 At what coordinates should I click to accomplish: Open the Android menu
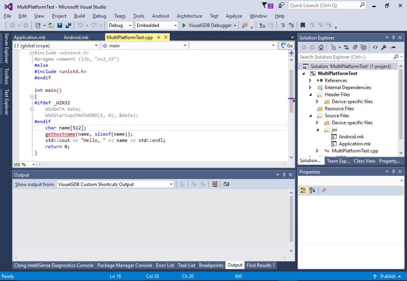point(160,16)
